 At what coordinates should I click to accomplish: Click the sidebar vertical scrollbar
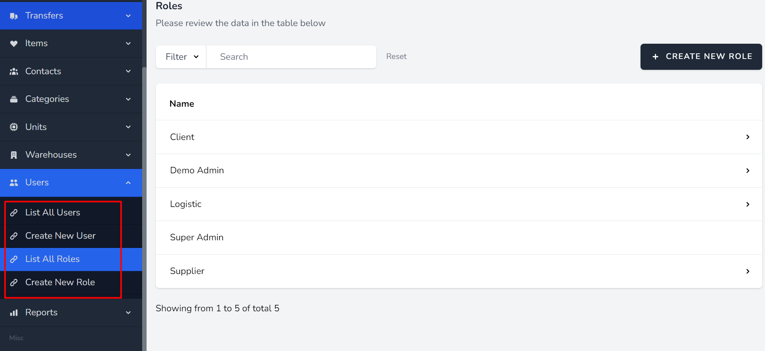click(x=144, y=201)
